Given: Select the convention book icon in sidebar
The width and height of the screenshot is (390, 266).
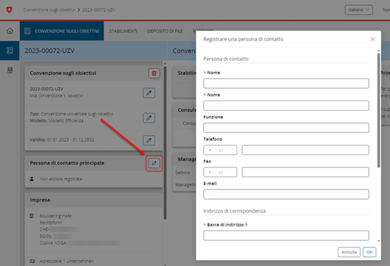Looking at the screenshot, I should (x=10, y=51).
